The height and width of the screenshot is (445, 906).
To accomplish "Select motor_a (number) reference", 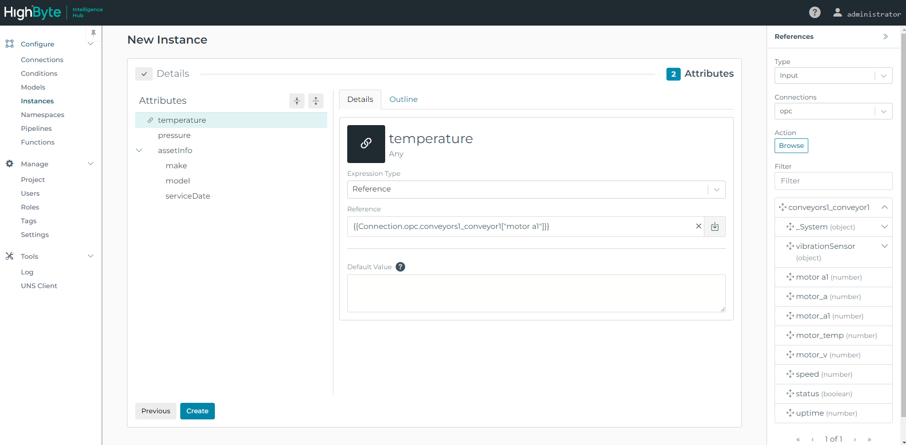I will pos(833,296).
